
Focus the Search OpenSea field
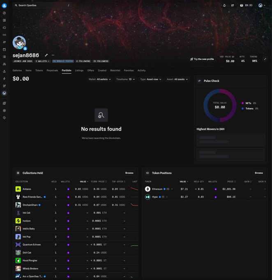click(42, 5)
